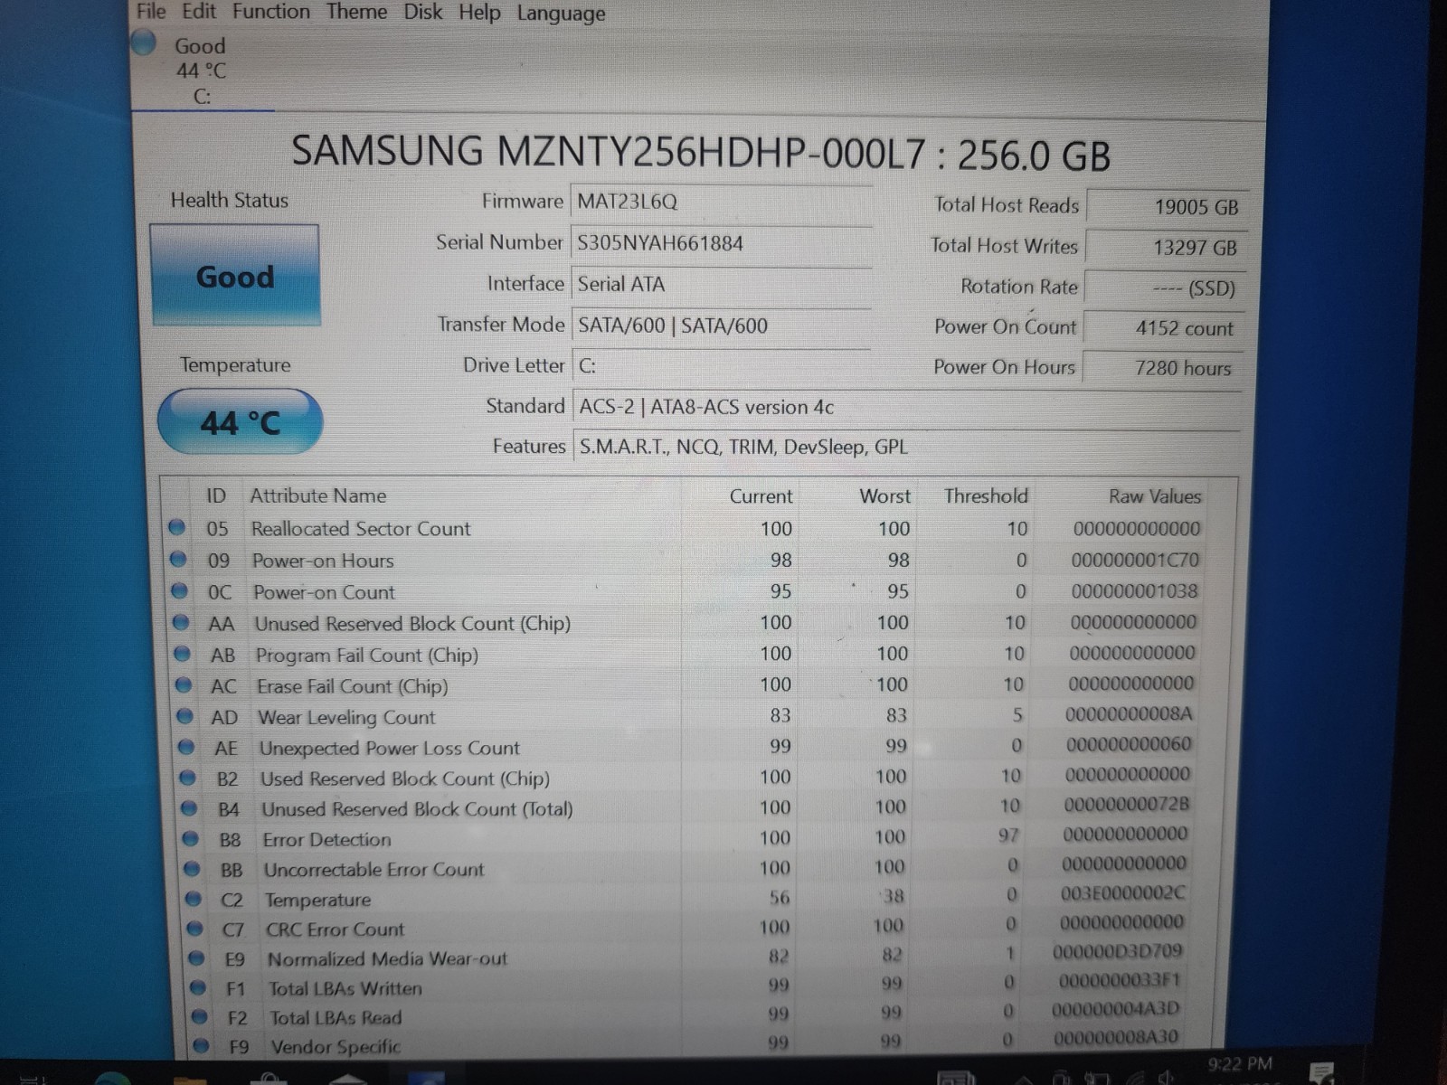The height and width of the screenshot is (1085, 1447).
Task: Click the taskbar clock showing 9:22 PM
Action: point(1240,1065)
